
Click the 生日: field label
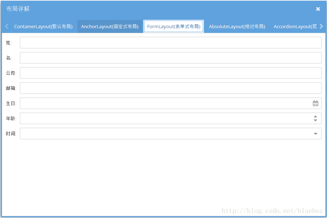[x=11, y=104]
